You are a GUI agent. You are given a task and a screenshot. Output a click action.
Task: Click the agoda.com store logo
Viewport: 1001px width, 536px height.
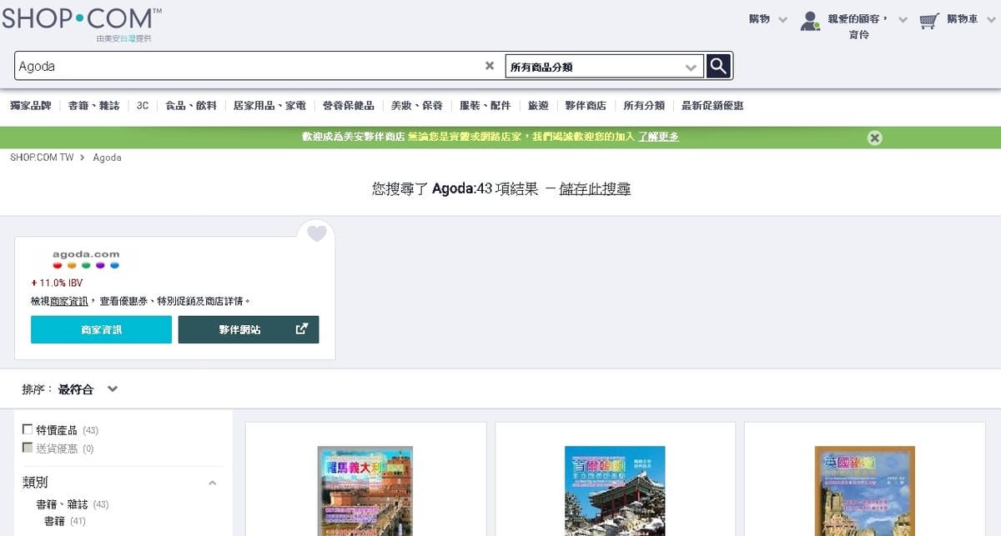point(86,259)
